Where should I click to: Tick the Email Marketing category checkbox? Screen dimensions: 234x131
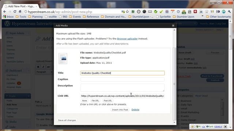pyautogui.click(x=179, y=112)
